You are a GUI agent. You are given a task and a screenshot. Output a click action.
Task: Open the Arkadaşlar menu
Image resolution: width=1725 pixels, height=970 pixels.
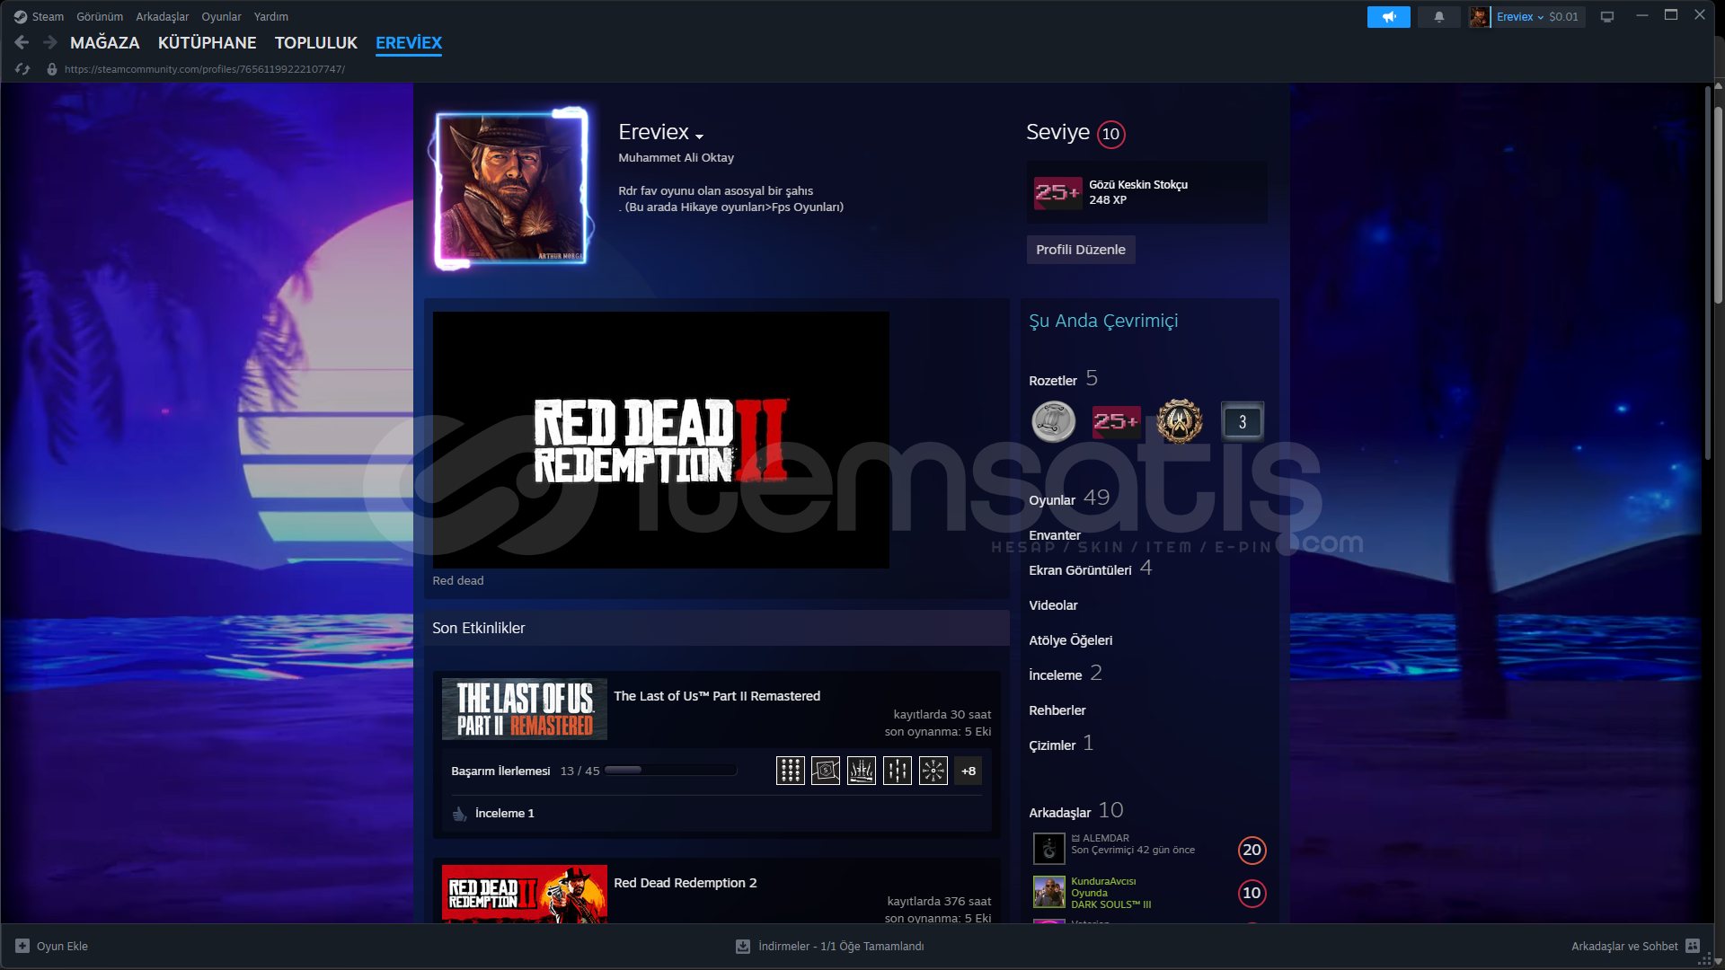point(162,17)
